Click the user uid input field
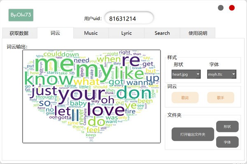This screenshot has height=164, width=247. (129, 18)
